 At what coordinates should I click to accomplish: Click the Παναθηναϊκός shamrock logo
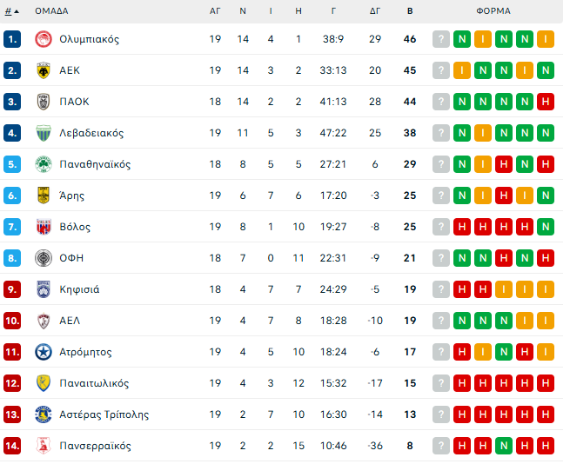point(43,164)
